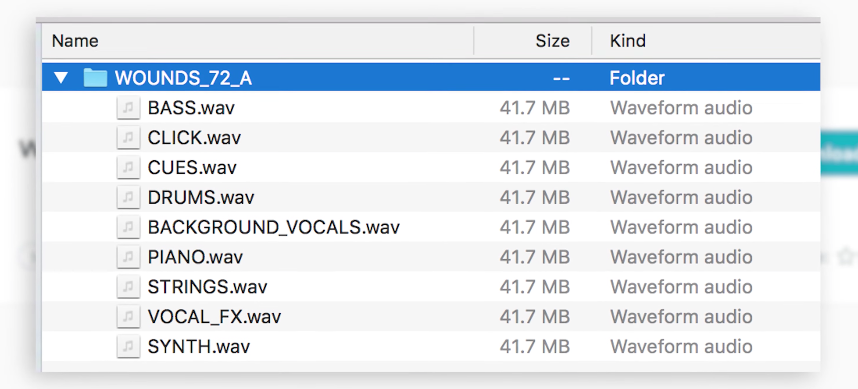Select the VOCAL_FX.wav file name
The image size is (858, 389).
pos(214,317)
